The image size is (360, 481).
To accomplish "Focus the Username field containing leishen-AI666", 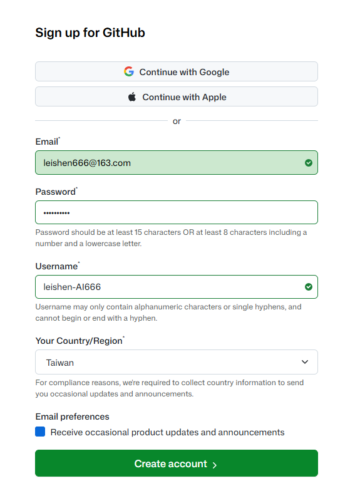I will [177, 287].
